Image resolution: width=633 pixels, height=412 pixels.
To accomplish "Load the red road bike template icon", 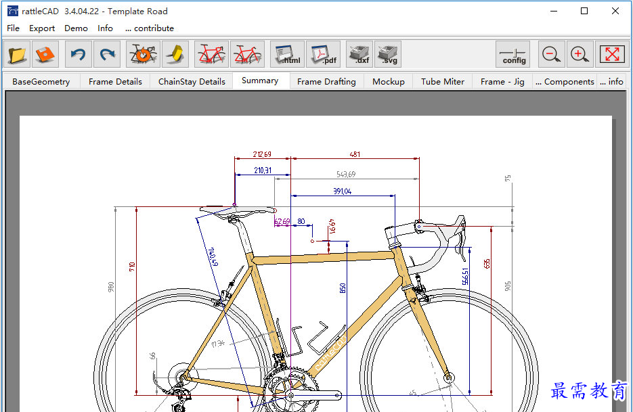I will pos(211,54).
